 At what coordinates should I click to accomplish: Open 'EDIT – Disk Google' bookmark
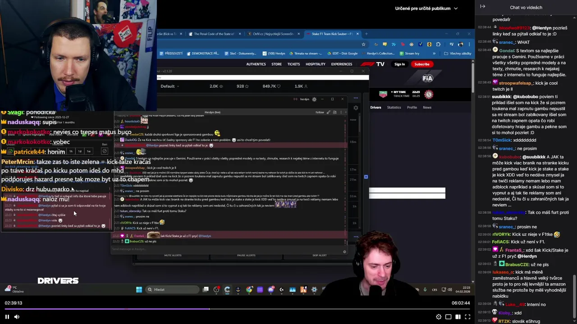342,54
